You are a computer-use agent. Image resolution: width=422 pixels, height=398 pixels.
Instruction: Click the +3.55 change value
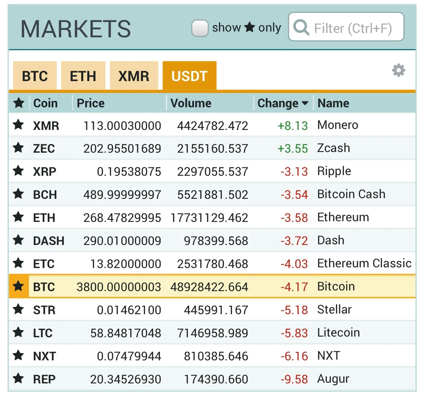[x=293, y=149]
